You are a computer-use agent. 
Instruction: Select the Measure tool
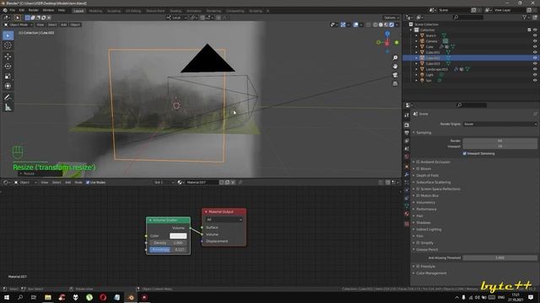8,108
